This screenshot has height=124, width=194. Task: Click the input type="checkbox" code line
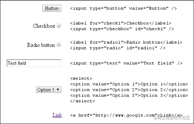(x=122, y=29)
